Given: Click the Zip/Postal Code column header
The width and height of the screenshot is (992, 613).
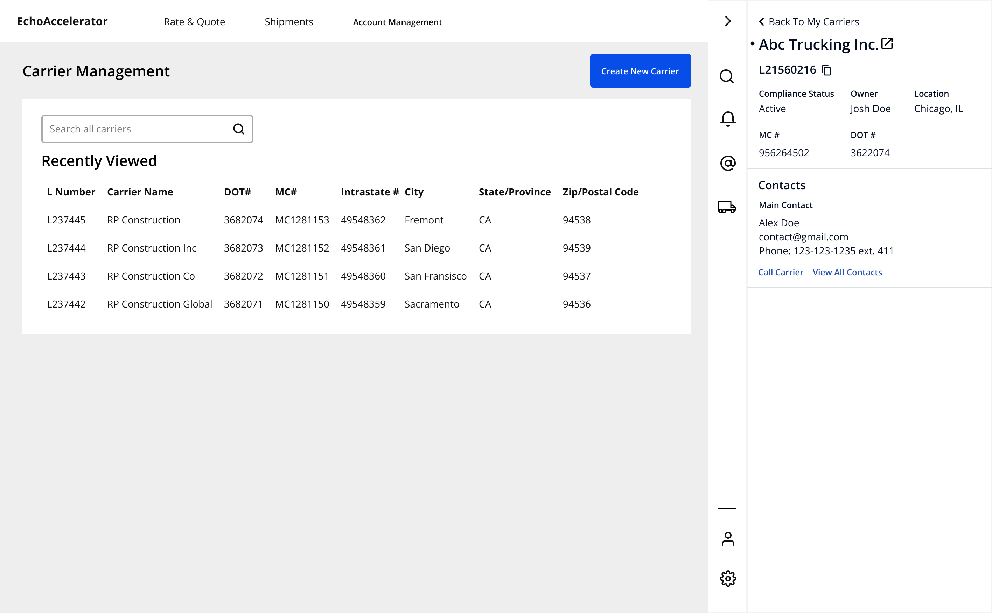Looking at the screenshot, I should pos(600,192).
